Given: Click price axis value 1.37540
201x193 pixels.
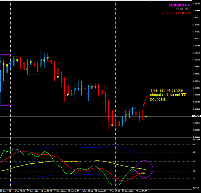Looking at the screenshot, I should pyautogui.click(x=196, y=24).
